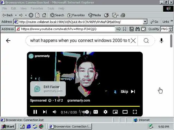Click the Go button
The width and height of the screenshot is (174, 130).
pos(154,22)
